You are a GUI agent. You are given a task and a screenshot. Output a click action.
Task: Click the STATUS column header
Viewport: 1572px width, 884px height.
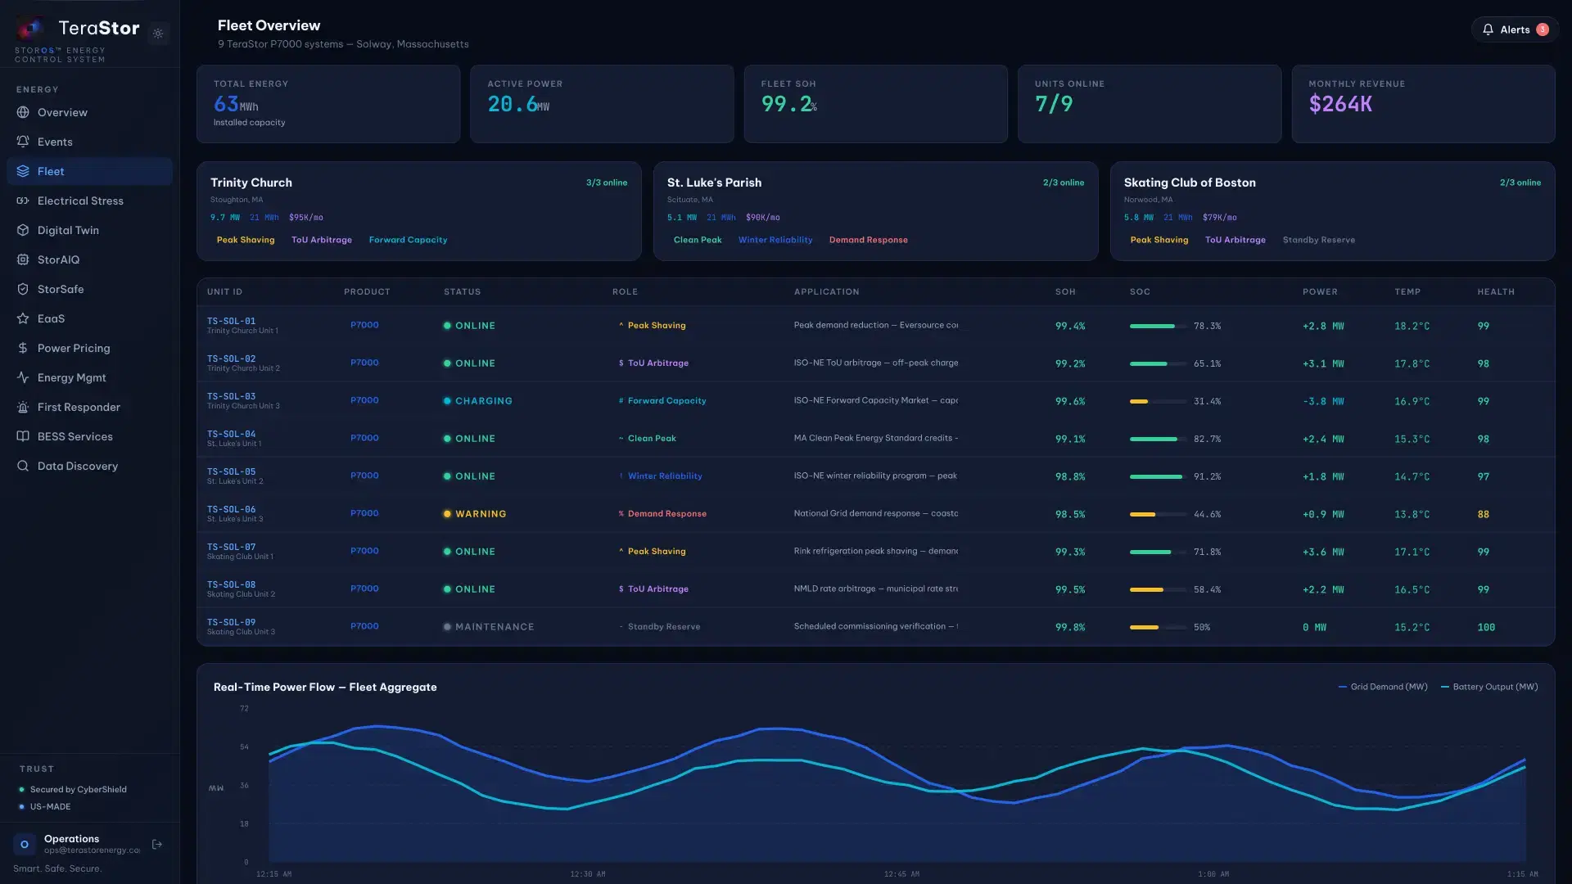[462, 292]
